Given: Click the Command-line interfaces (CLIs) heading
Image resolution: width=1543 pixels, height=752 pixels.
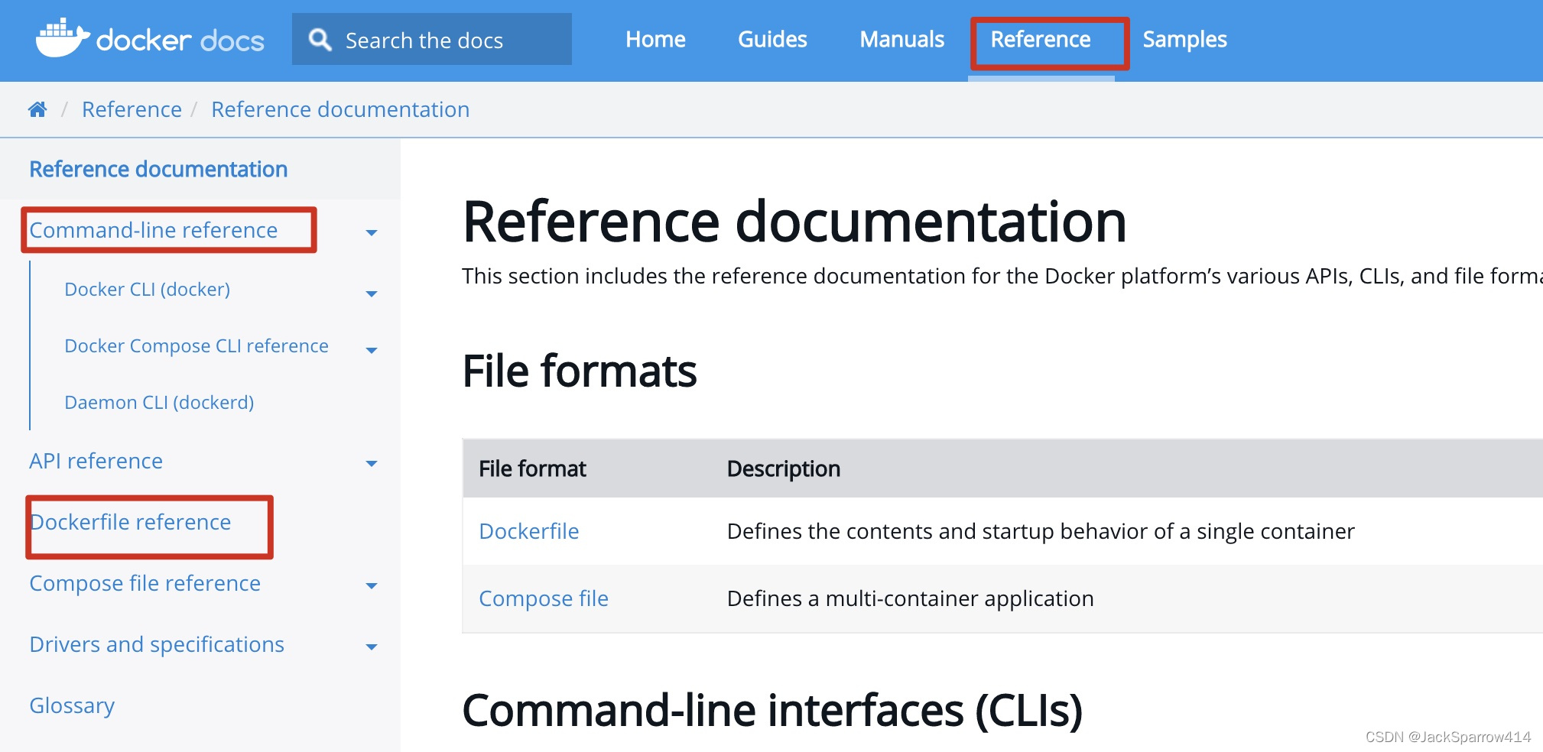Looking at the screenshot, I should click(x=772, y=711).
